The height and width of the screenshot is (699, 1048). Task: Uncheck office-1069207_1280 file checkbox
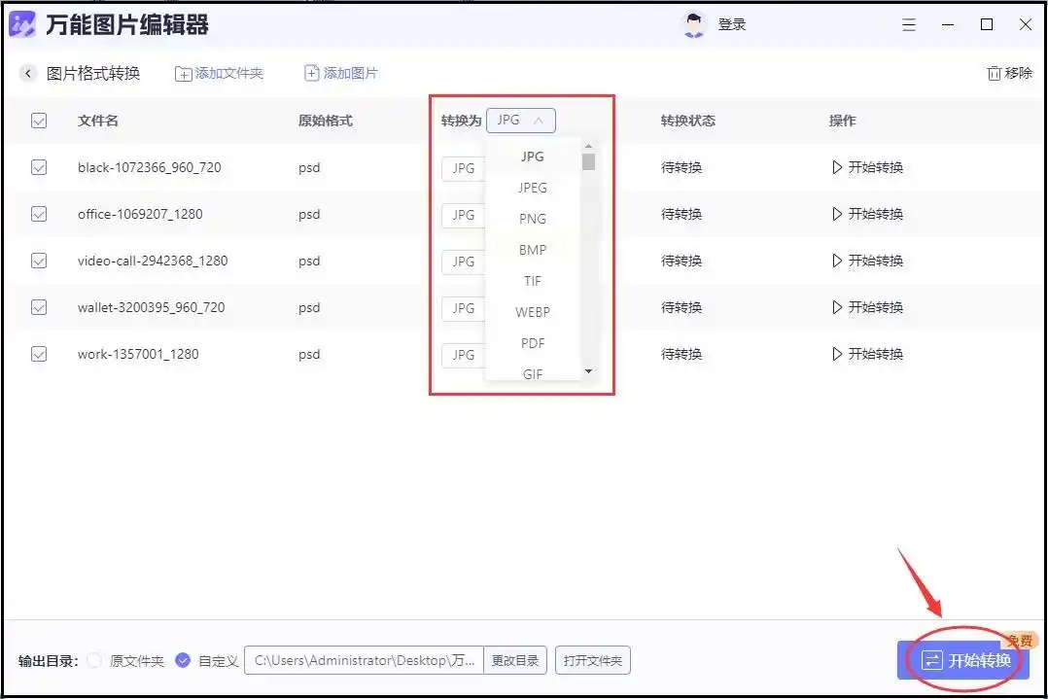click(39, 214)
